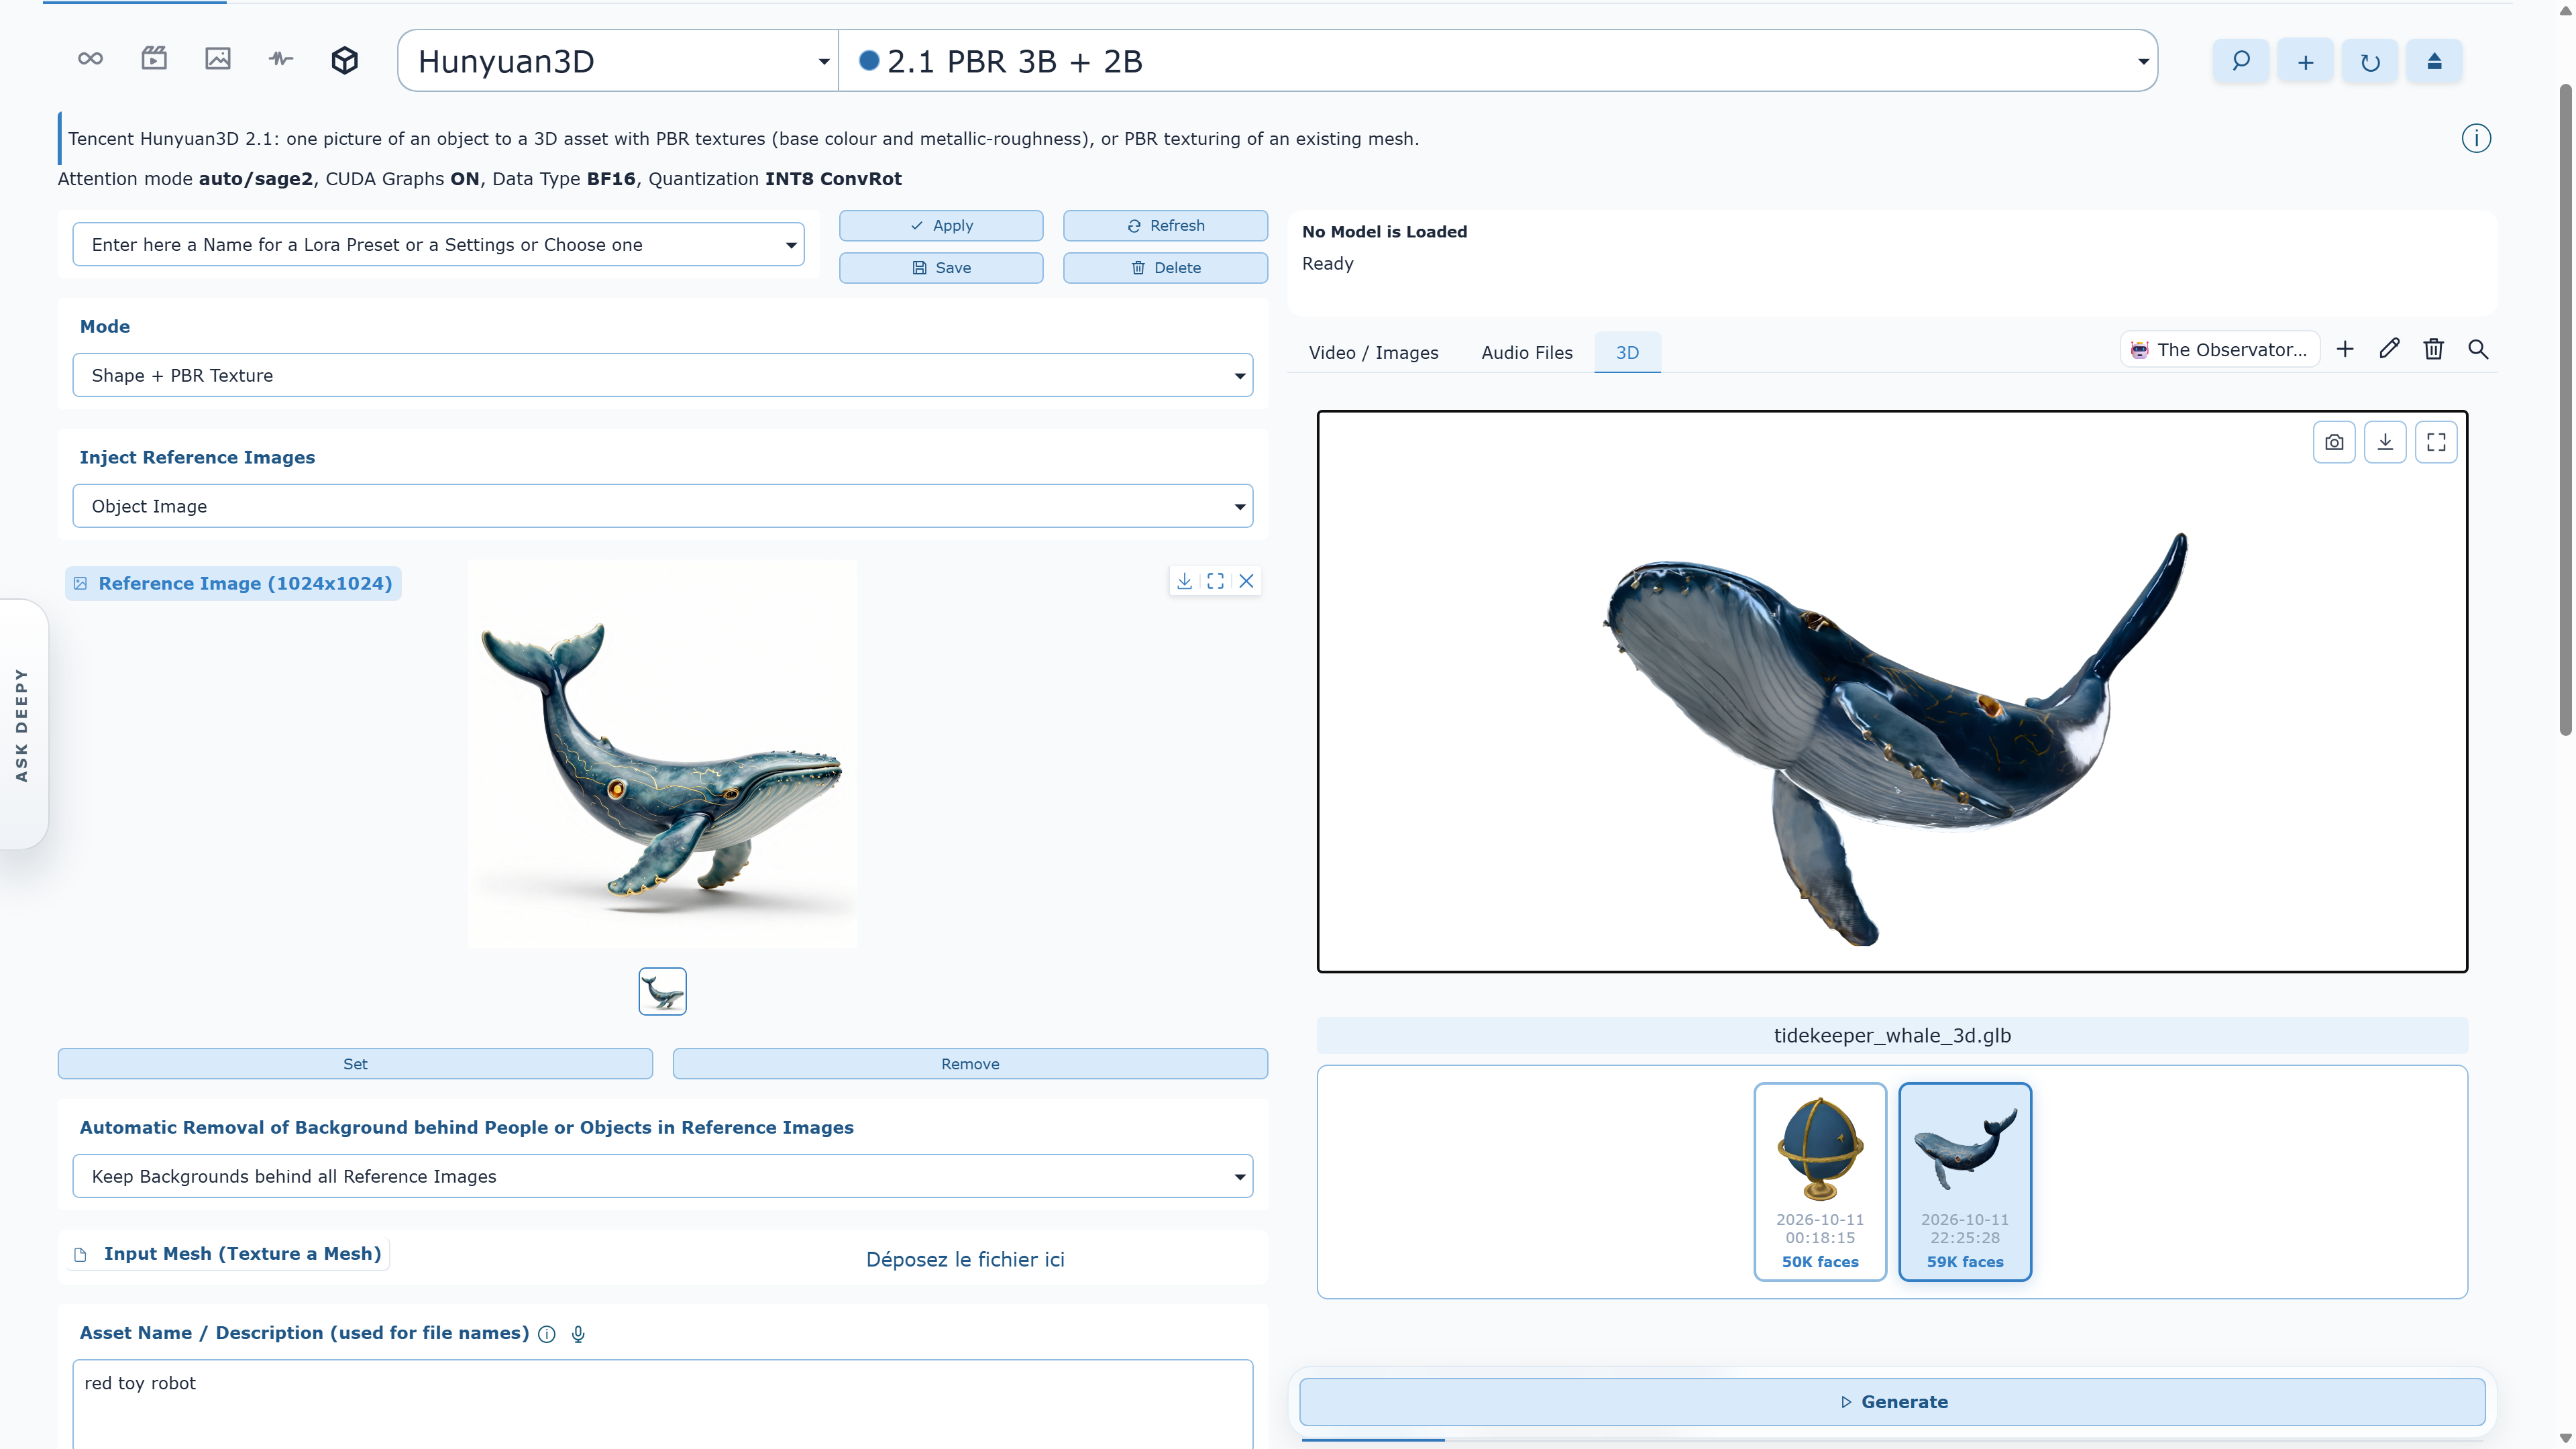Select the globe model thumbnail with 50K faces
Screen dimensions: 2576x1449
1820,1181
